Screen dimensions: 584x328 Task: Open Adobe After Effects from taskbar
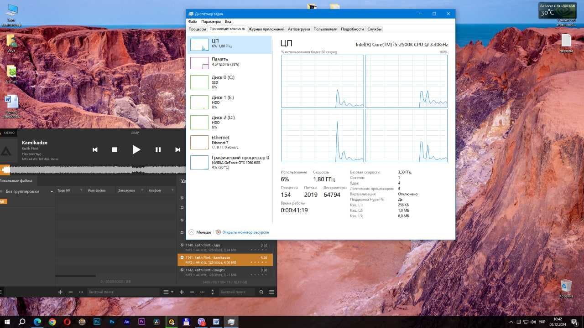127,322
